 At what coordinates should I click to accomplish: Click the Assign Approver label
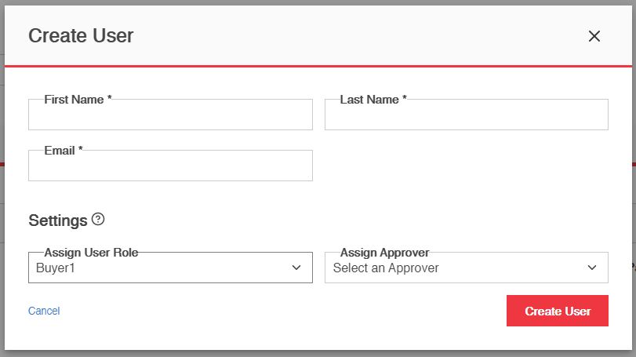[x=384, y=253]
